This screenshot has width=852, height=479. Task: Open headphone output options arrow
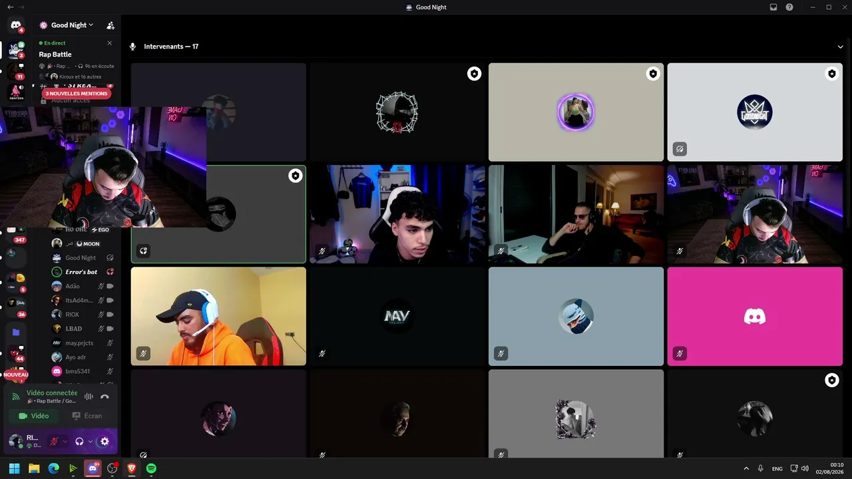(90, 441)
